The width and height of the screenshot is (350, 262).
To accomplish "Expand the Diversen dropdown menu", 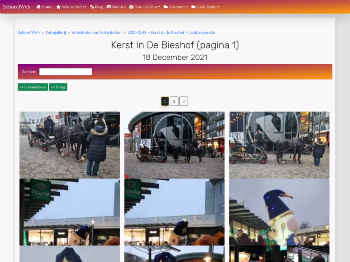I will (175, 7).
